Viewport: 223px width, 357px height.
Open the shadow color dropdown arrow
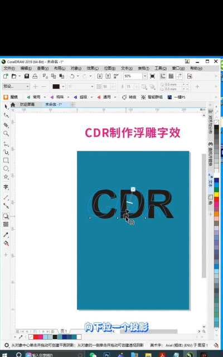pyautogui.click(x=63, y=86)
